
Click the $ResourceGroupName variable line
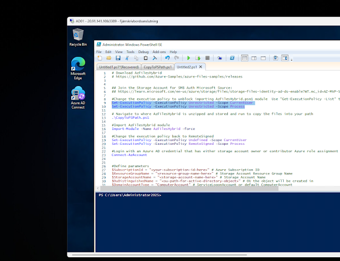[202, 173]
